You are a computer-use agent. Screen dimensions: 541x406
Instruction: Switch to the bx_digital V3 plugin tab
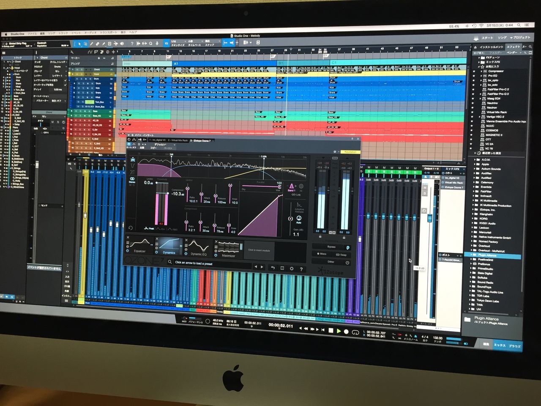(x=157, y=140)
